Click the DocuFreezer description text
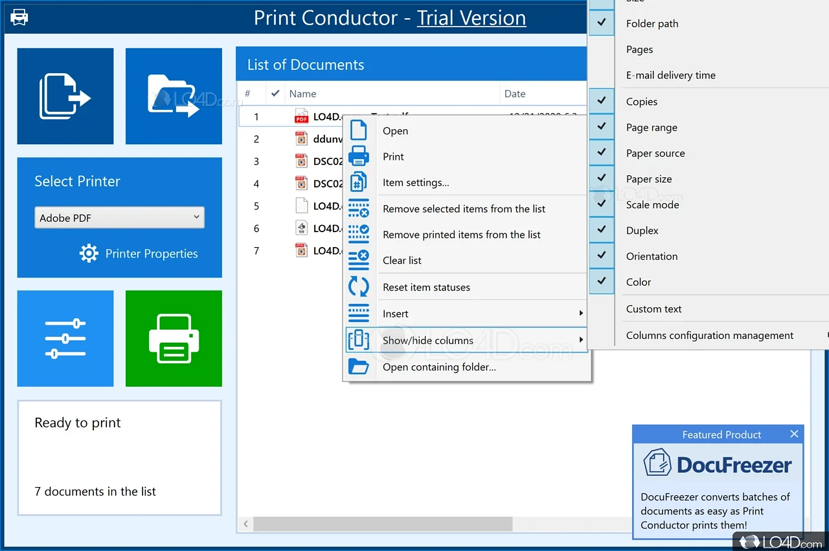The height and width of the screenshot is (551, 829). 715,511
